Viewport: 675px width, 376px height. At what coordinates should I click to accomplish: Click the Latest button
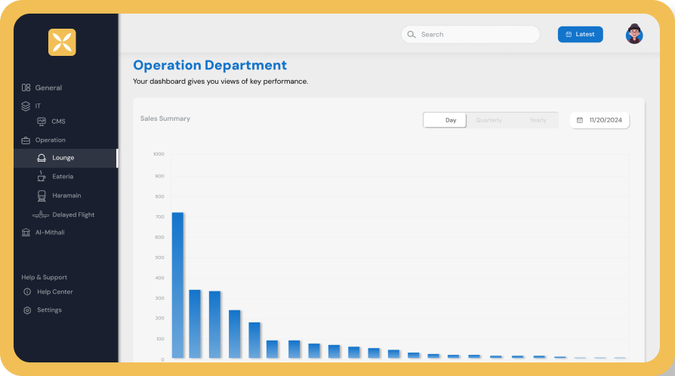(x=581, y=35)
